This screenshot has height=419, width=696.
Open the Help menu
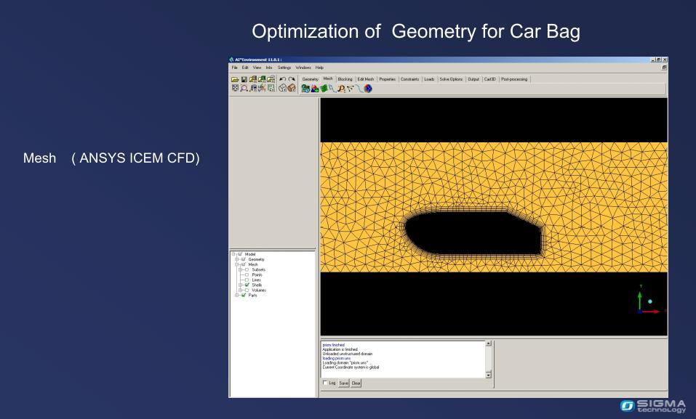pyautogui.click(x=319, y=68)
